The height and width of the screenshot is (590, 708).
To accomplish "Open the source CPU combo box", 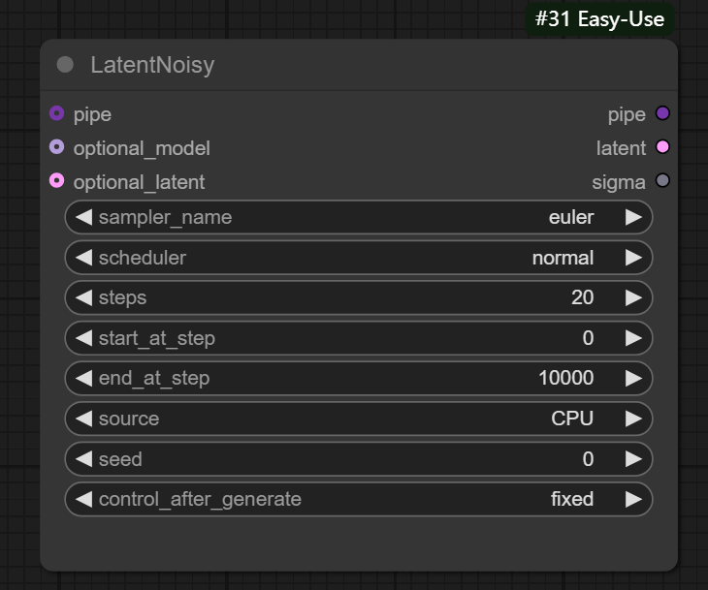I will pos(359,419).
